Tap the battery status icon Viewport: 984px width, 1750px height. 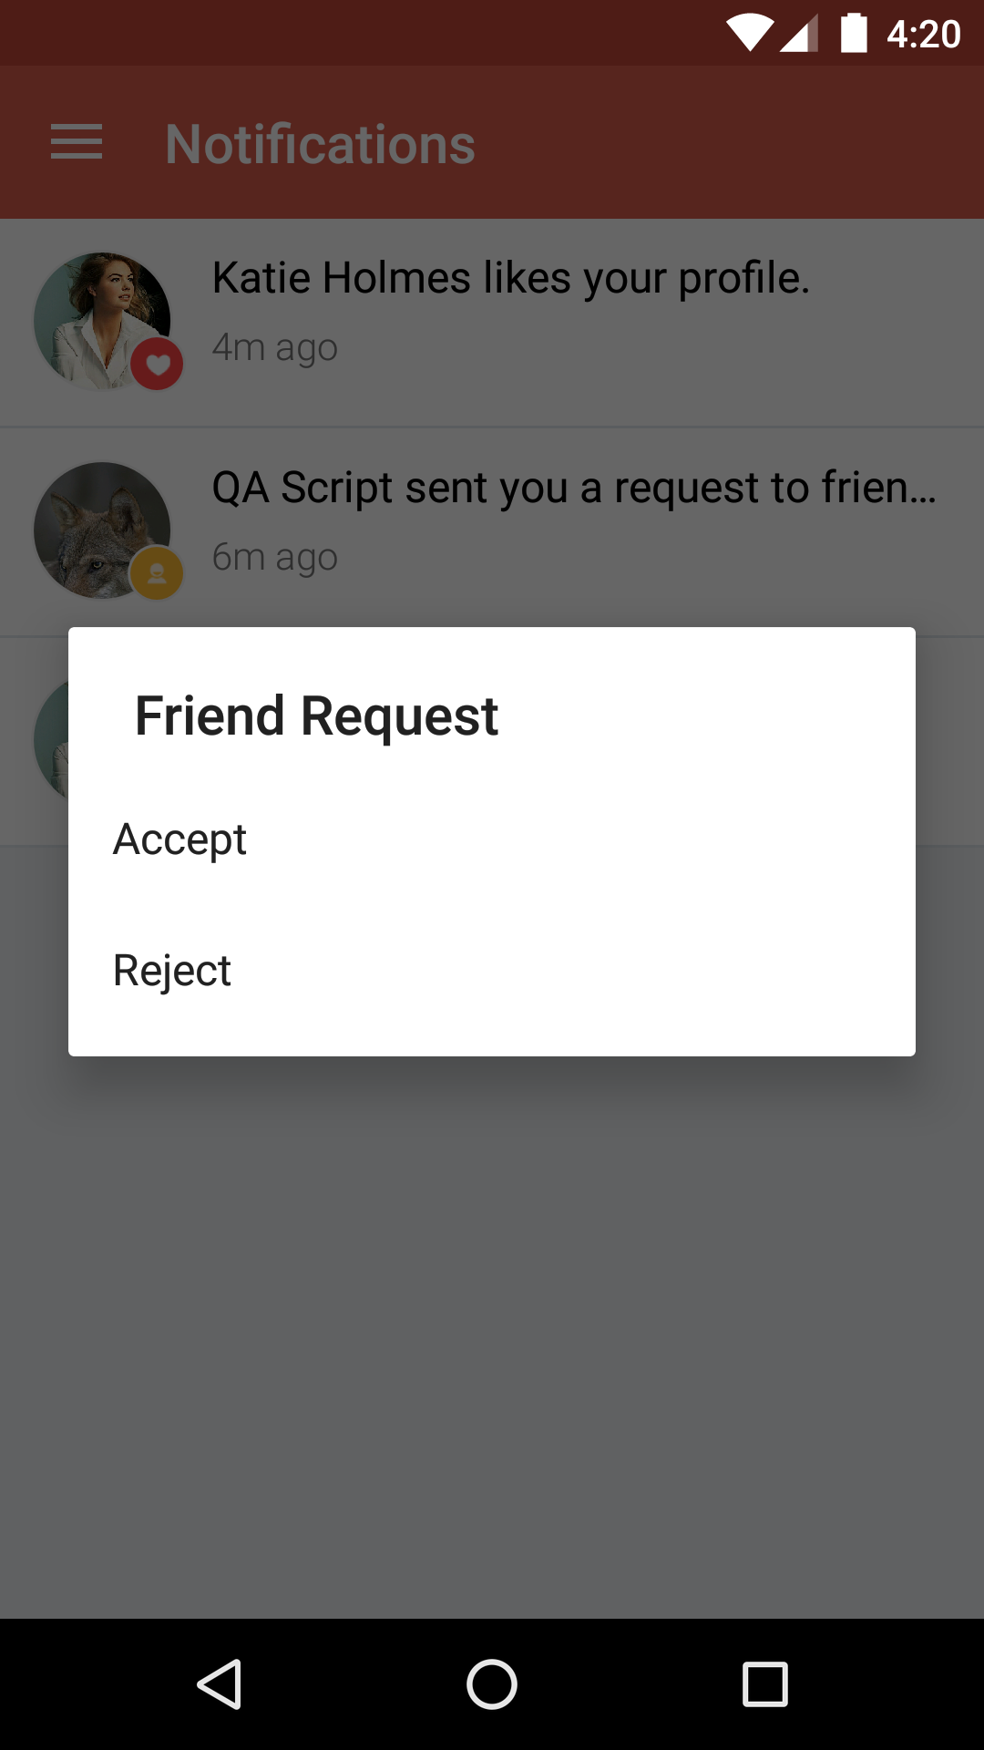pyautogui.click(x=854, y=34)
